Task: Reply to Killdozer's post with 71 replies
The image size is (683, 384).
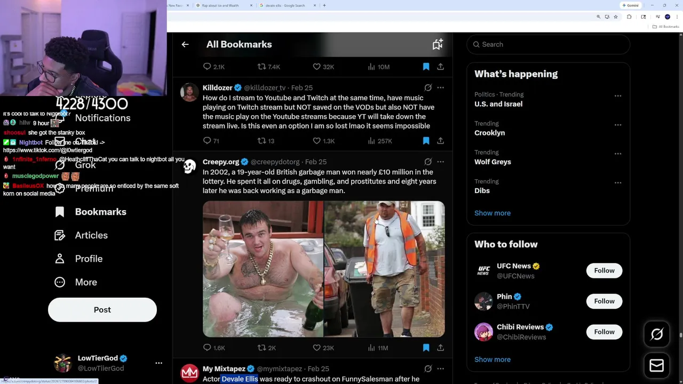Action: coord(211,141)
